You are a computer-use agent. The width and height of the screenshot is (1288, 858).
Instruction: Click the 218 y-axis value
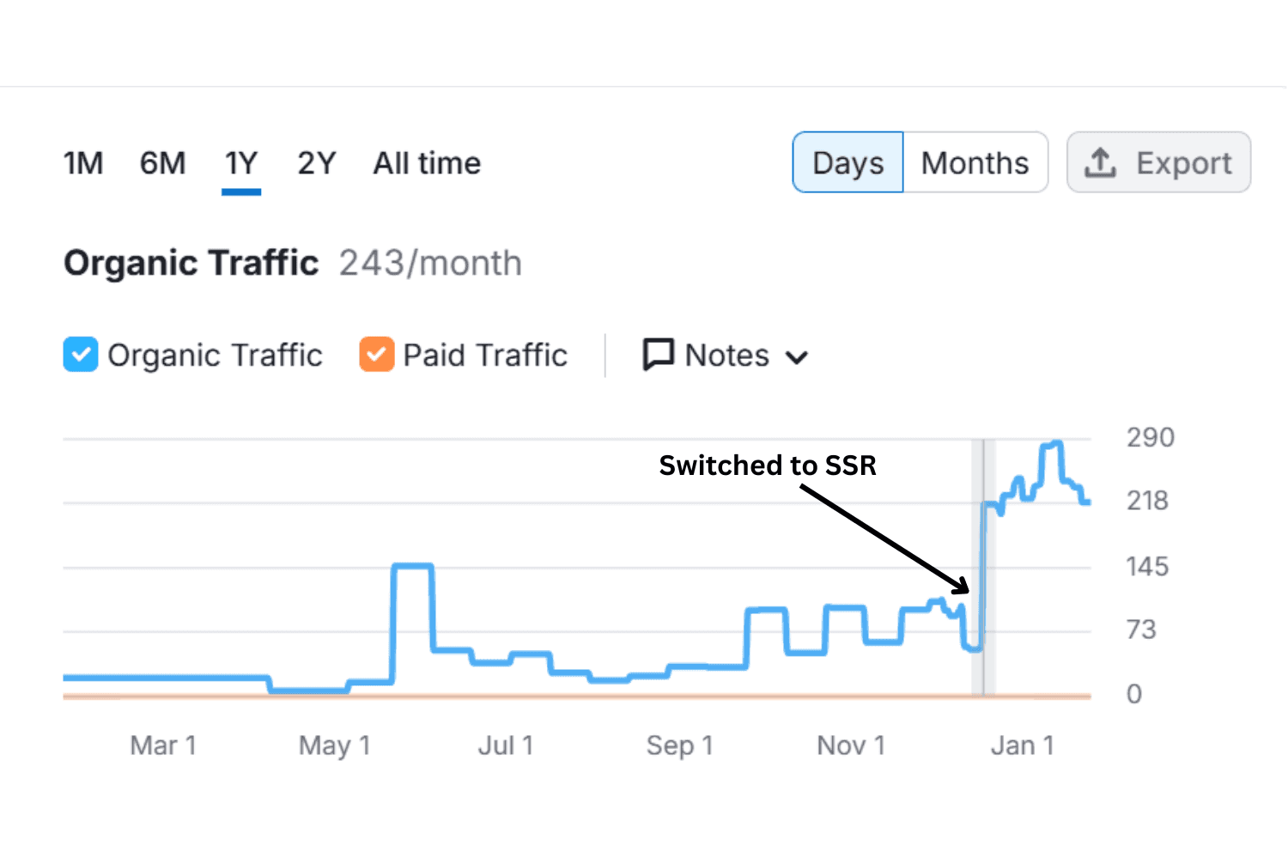1148,501
